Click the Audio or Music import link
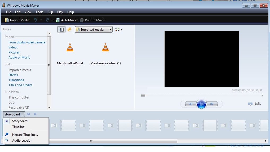 point(19,57)
